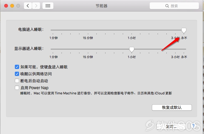Click the 显示器进入睡眠： label
The height and width of the screenshot is (134, 204).
click(29, 49)
